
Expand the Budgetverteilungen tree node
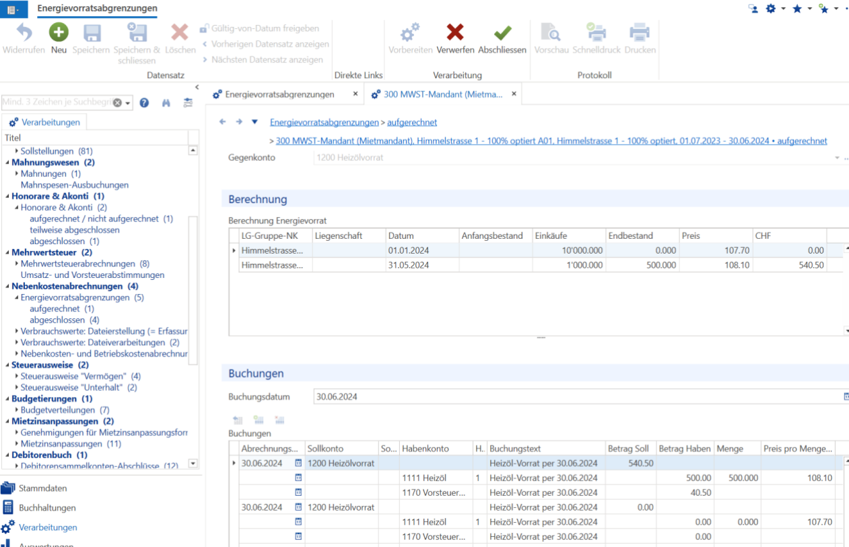(17, 410)
